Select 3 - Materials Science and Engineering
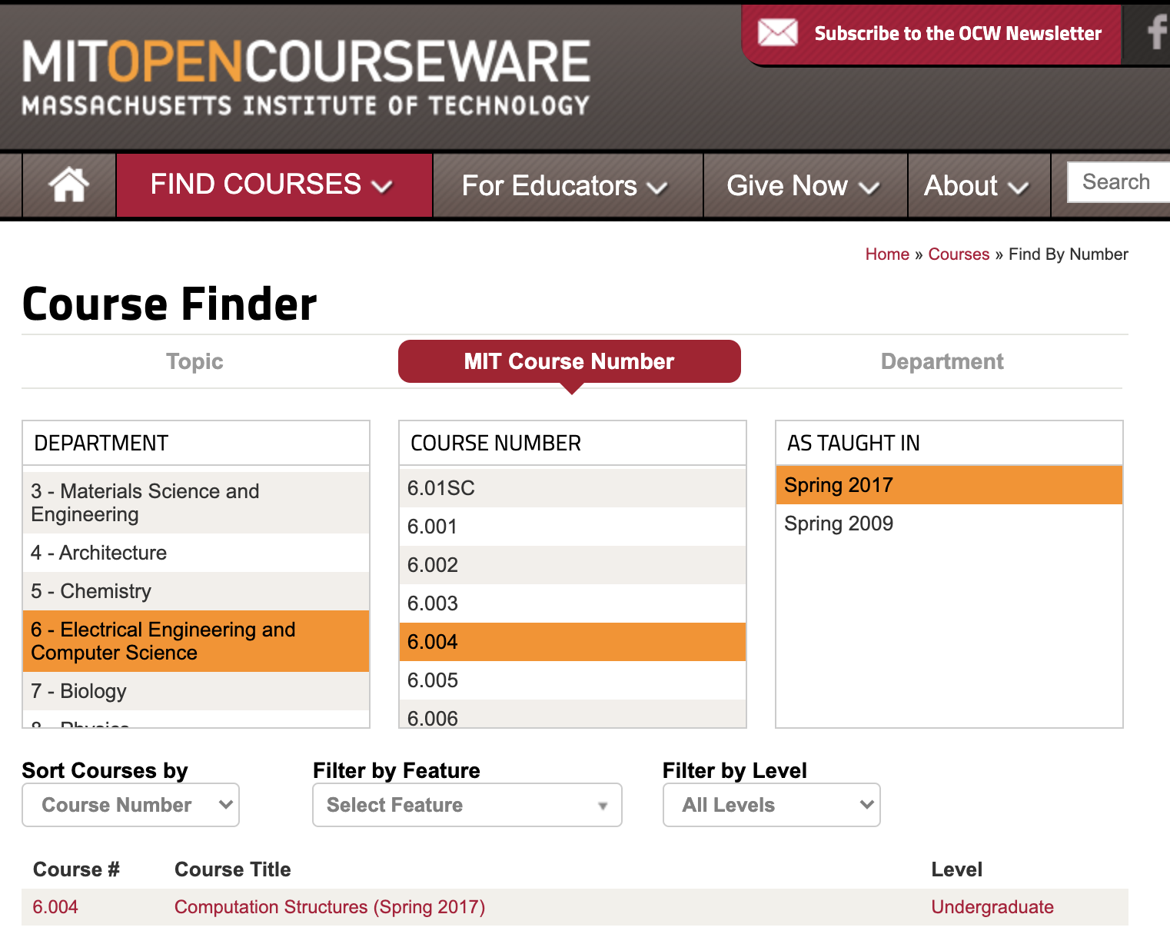This screenshot has width=1170, height=944. 196,503
